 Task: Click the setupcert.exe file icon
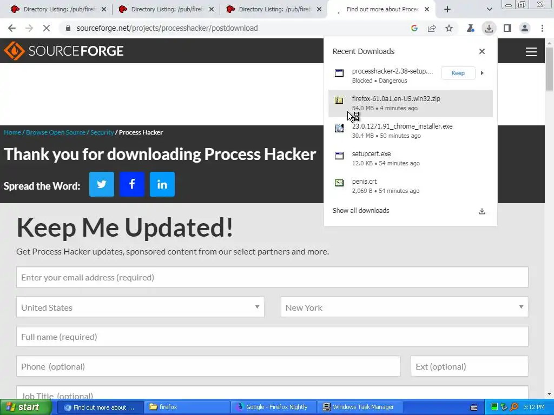click(339, 156)
